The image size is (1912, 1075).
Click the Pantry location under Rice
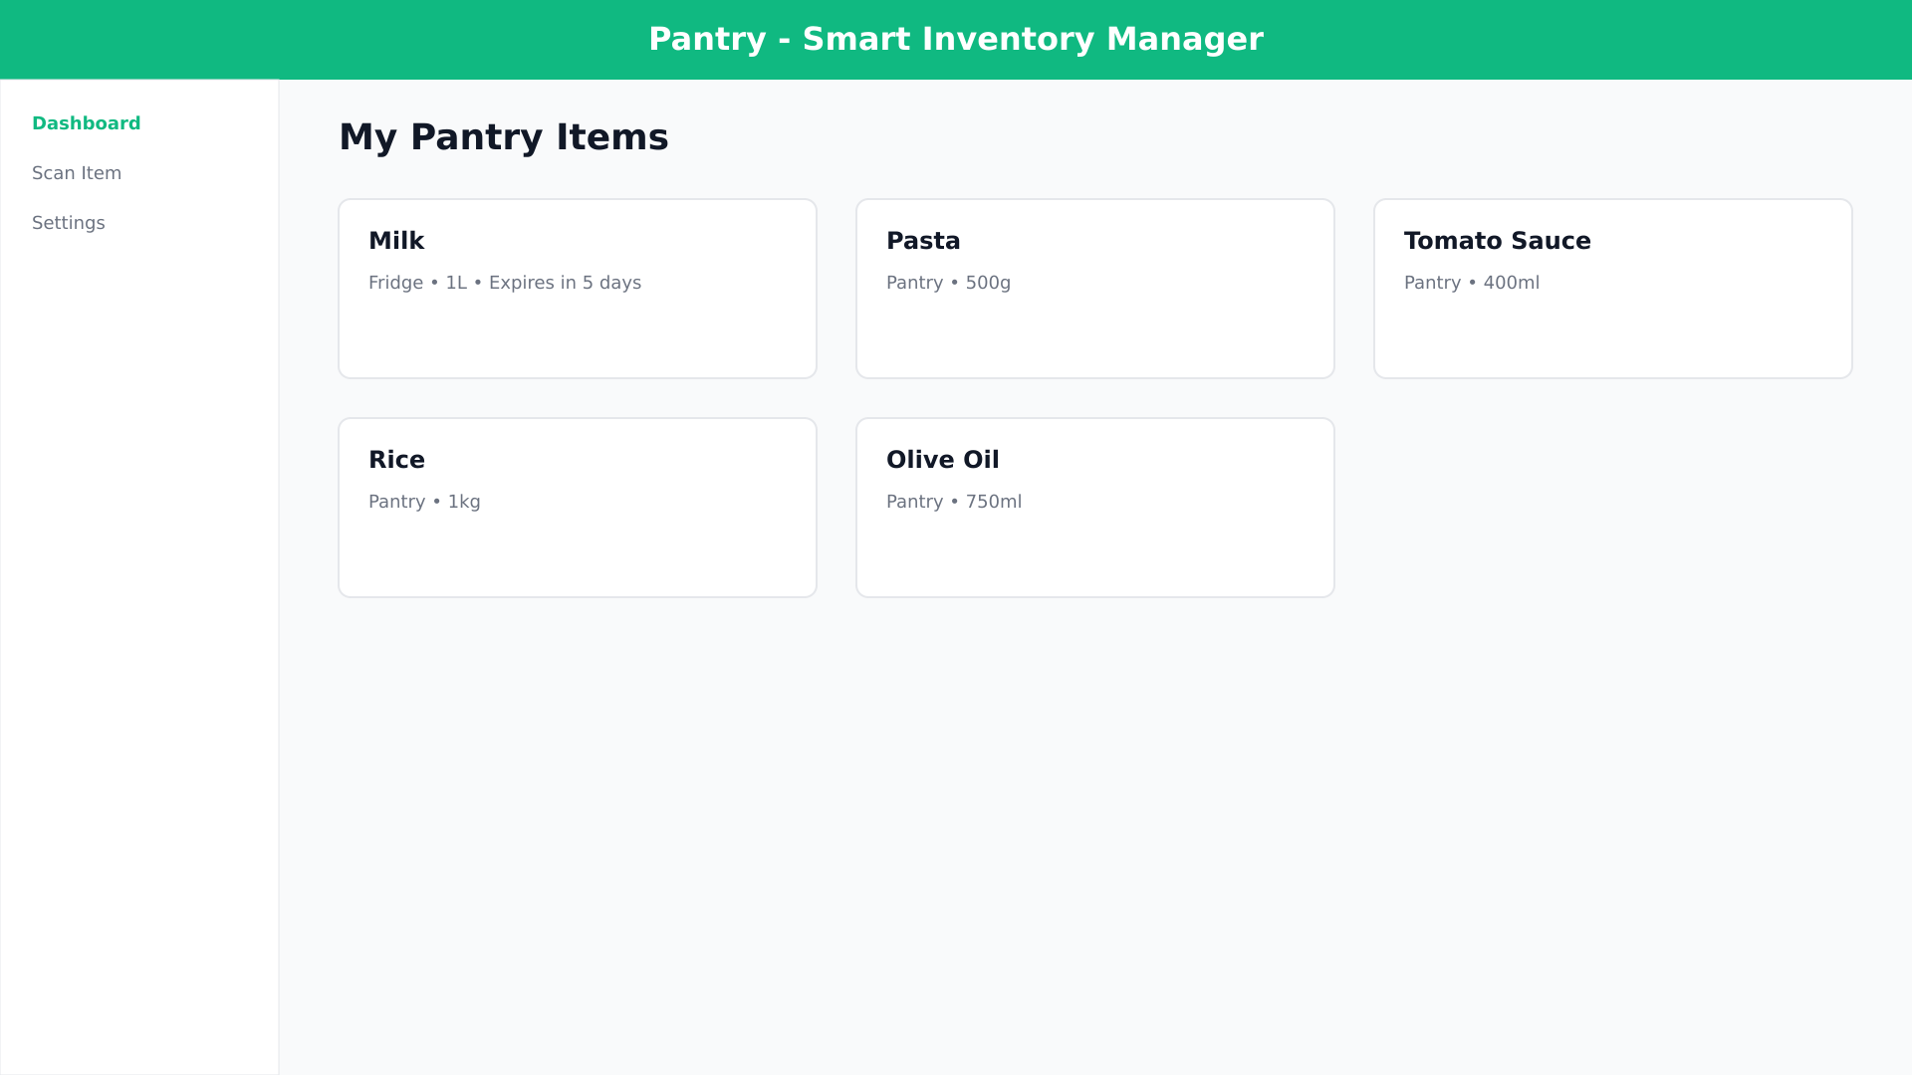click(396, 502)
